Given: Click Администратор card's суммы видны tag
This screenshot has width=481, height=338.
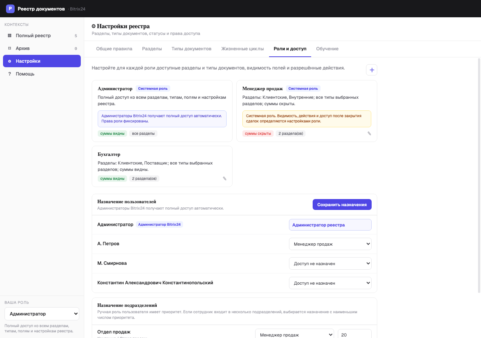Looking at the screenshot, I should 112,133.
